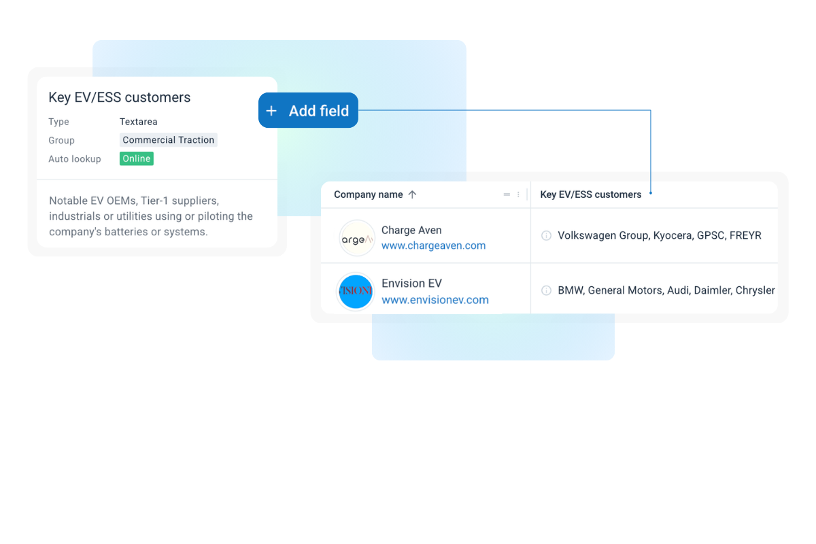
Task: Open the three-dot column menu for Company name
Action: [518, 194]
